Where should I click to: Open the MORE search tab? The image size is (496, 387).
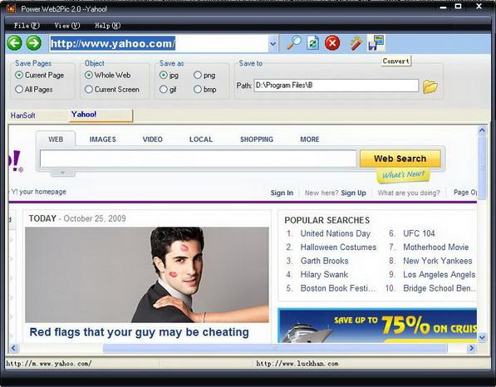[310, 140]
